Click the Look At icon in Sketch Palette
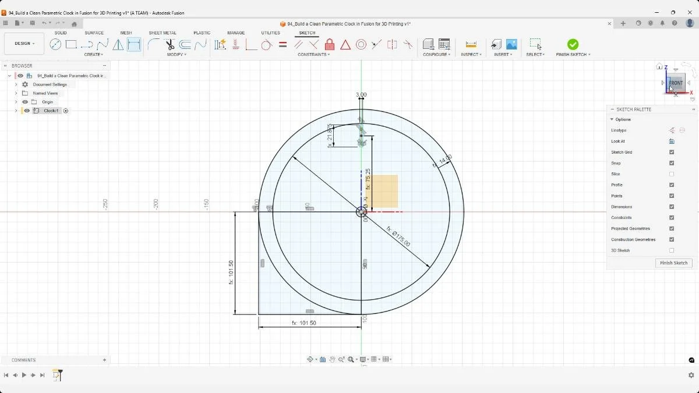This screenshot has width=699, height=393. 672,141
